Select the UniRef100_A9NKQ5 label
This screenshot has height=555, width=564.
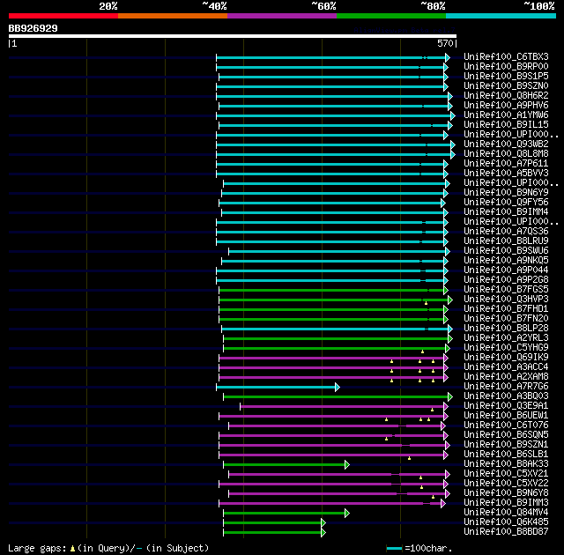[506, 260]
